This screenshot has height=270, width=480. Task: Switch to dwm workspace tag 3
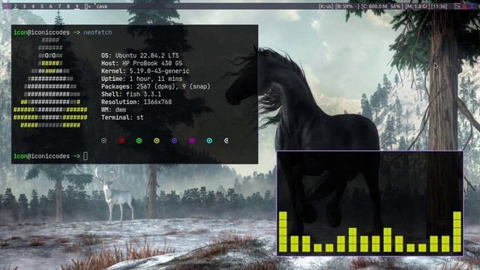pos(24,6)
